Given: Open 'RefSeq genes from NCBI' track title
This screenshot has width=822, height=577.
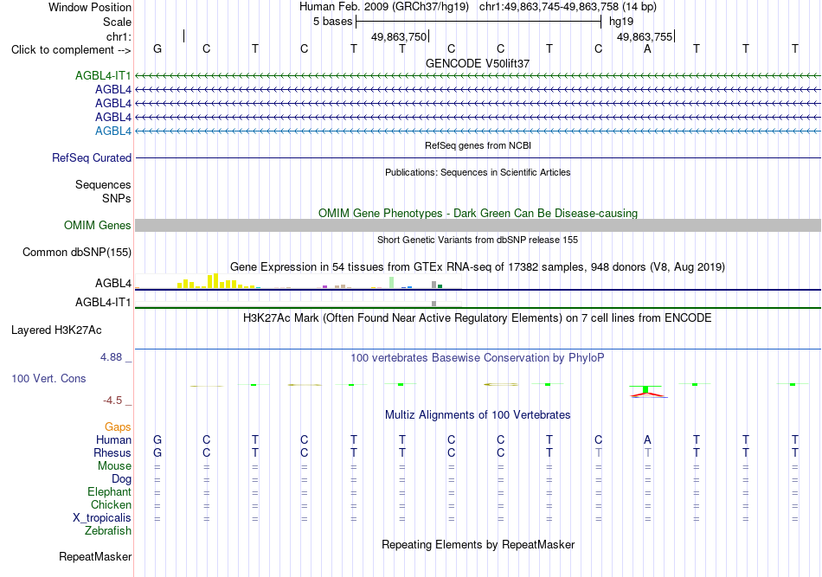Looking at the screenshot, I should point(478,145).
